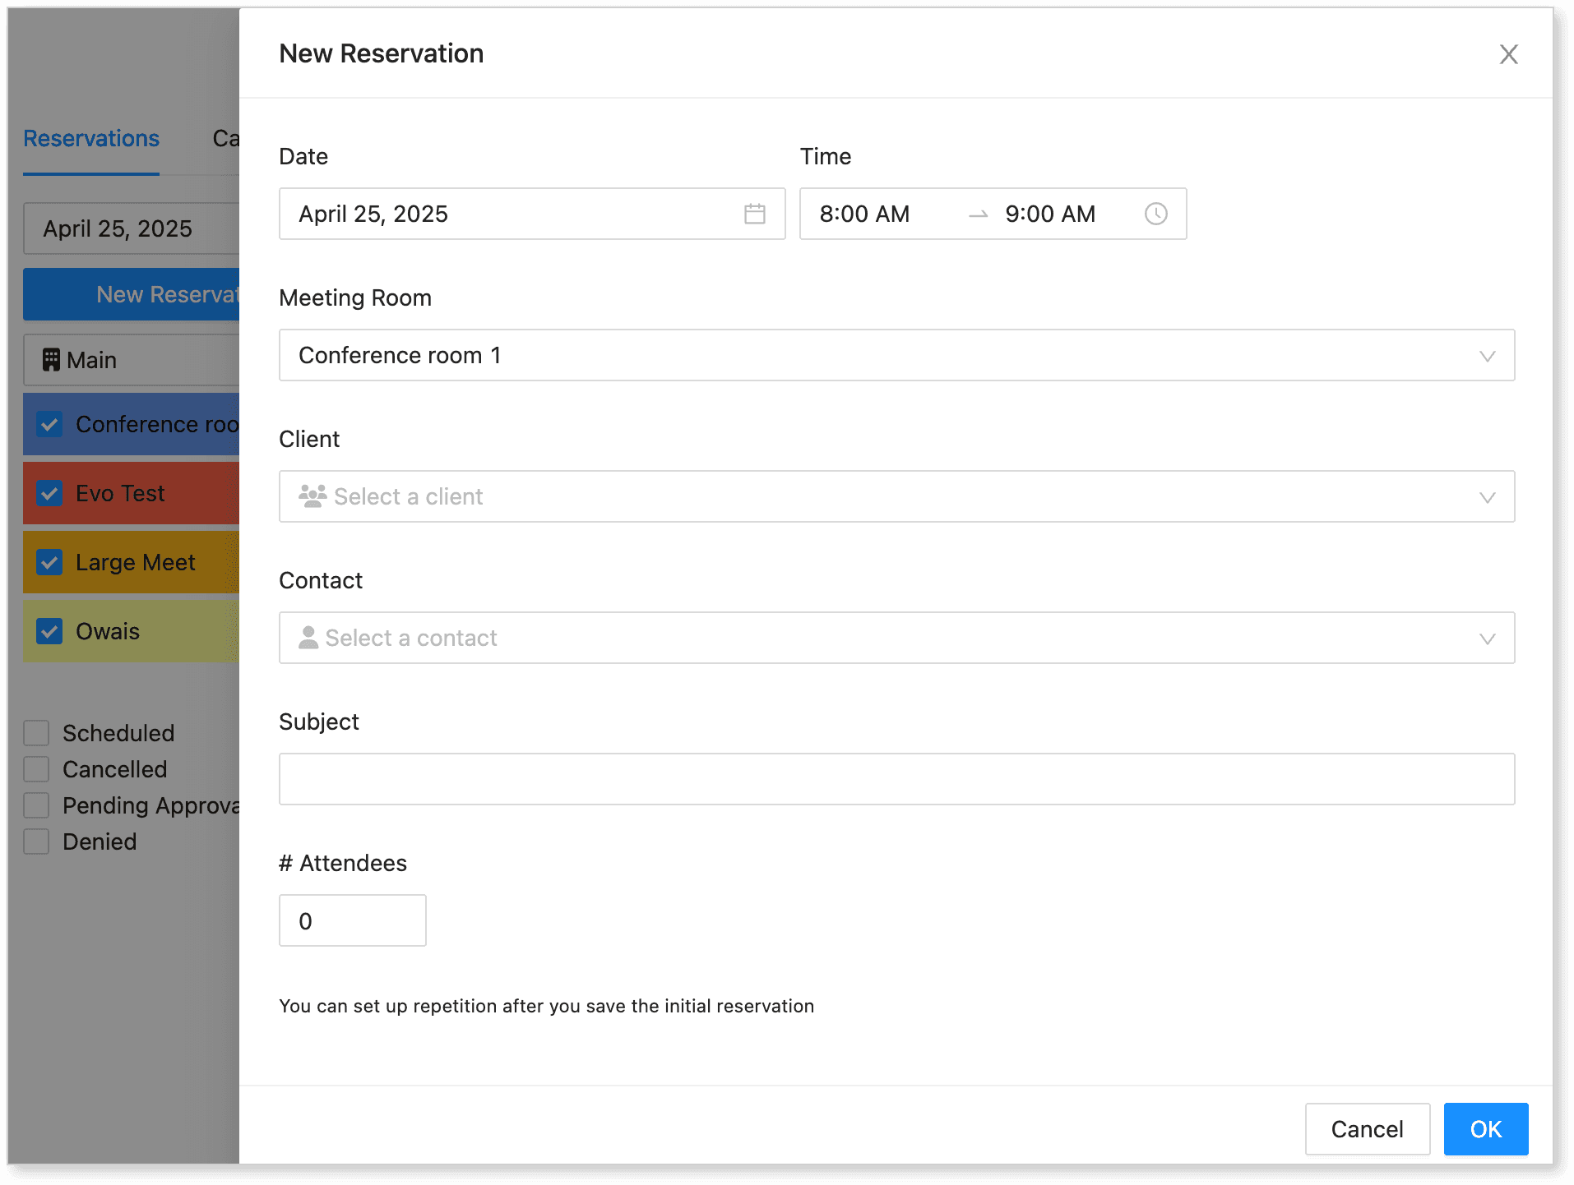Uncheck the Evo Test room checkbox
1574x1185 pixels.
[x=49, y=493]
